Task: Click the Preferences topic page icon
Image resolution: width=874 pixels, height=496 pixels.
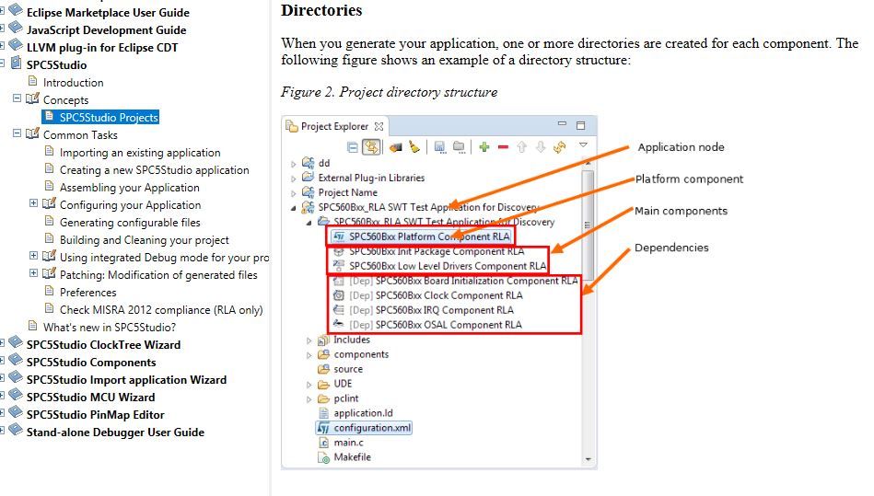Action: (x=49, y=291)
